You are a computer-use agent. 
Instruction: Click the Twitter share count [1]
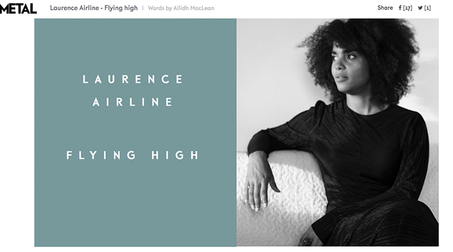(428, 8)
